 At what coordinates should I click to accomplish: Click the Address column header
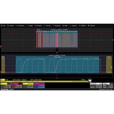point(24,80)
